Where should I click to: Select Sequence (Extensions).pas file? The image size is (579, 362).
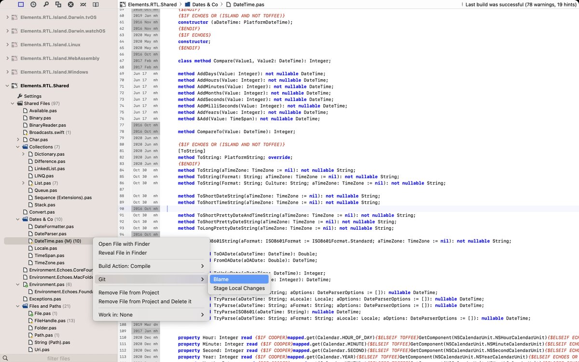pos(63,197)
